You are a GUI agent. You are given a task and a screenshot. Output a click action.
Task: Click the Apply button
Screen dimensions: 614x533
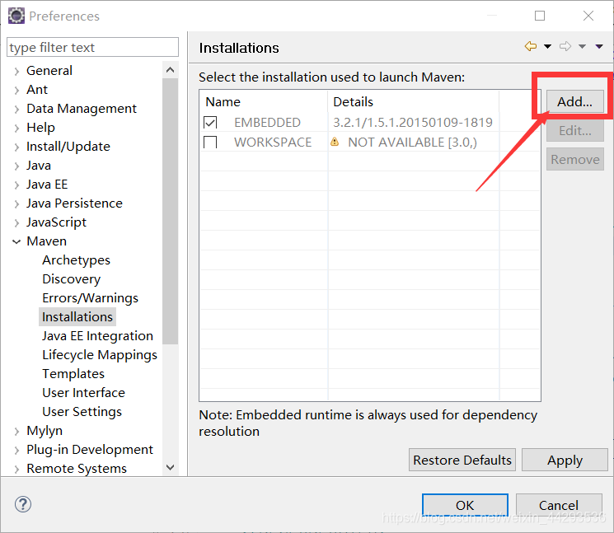point(565,460)
